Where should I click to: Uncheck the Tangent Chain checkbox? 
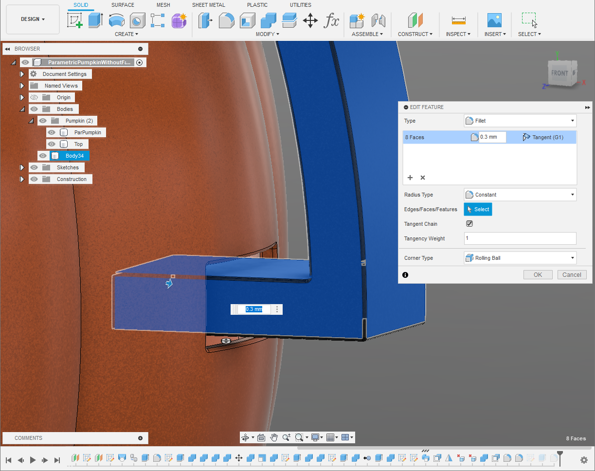[469, 224]
